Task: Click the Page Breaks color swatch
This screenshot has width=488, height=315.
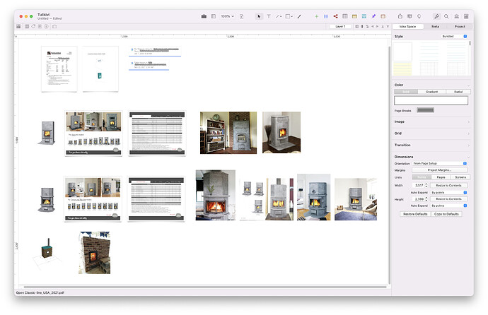Action: tap(426, 110)
